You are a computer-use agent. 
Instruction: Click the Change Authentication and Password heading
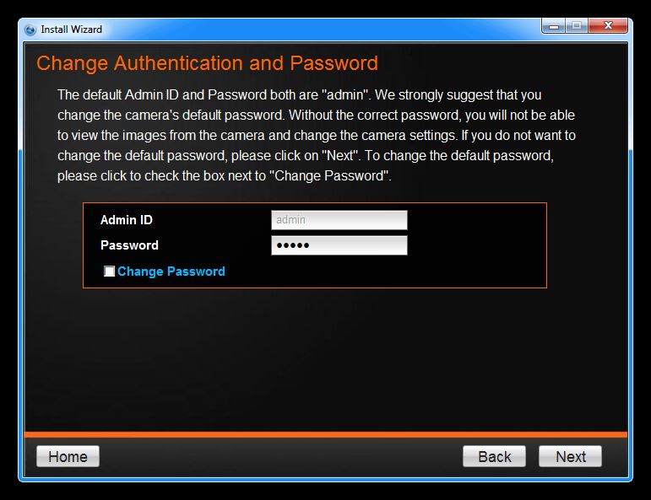tap(207, 63)
